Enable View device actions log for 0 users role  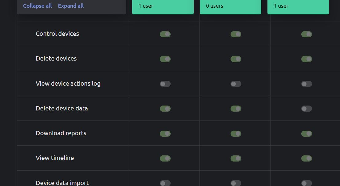coord(236,84)
